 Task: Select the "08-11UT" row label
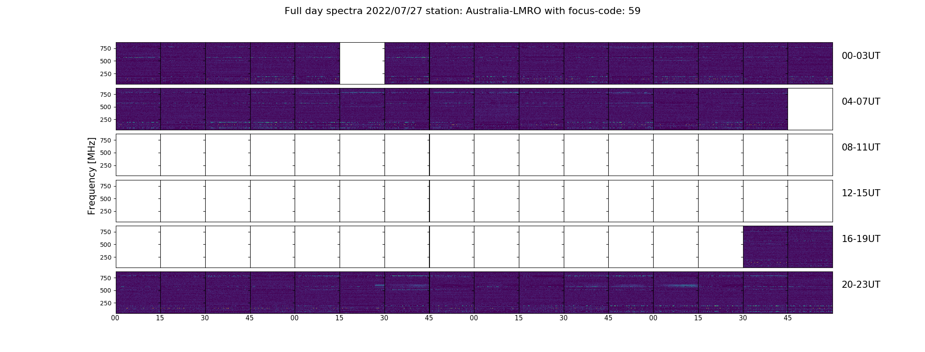pos(861,147)
